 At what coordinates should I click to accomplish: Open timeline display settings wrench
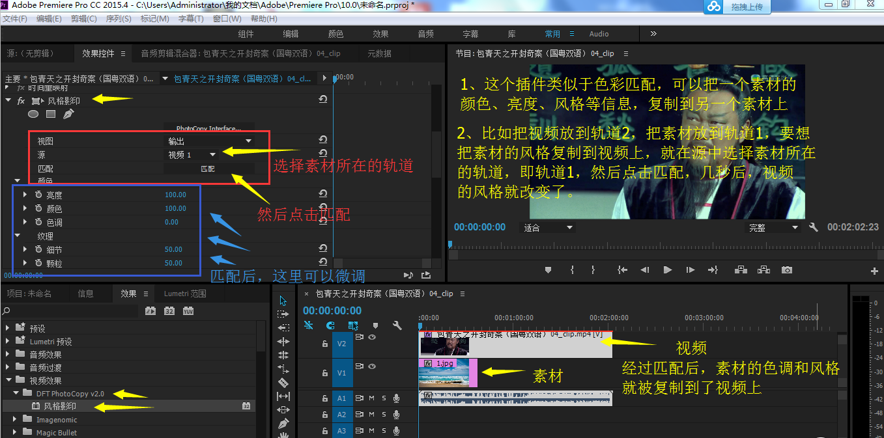pyautogui.click(x=397, y=325)
